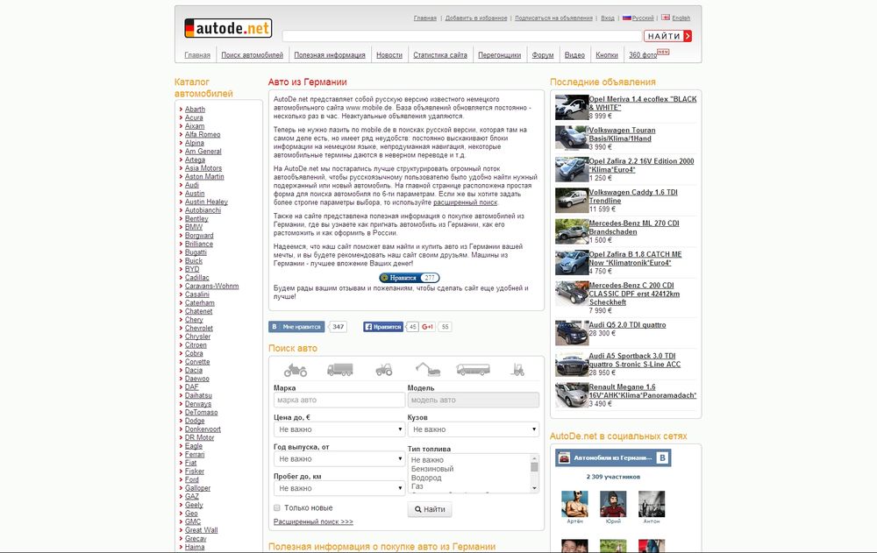The height and width of the screenshot is (553, 877).
Task: Open the 'Цена до, €' dropdown
Action: (339, 429)
